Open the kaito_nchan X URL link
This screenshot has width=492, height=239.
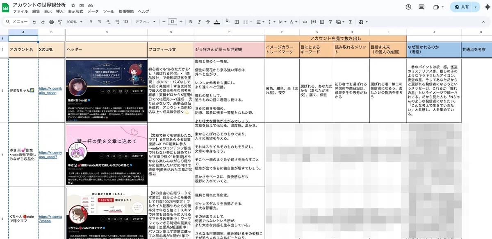50,90
